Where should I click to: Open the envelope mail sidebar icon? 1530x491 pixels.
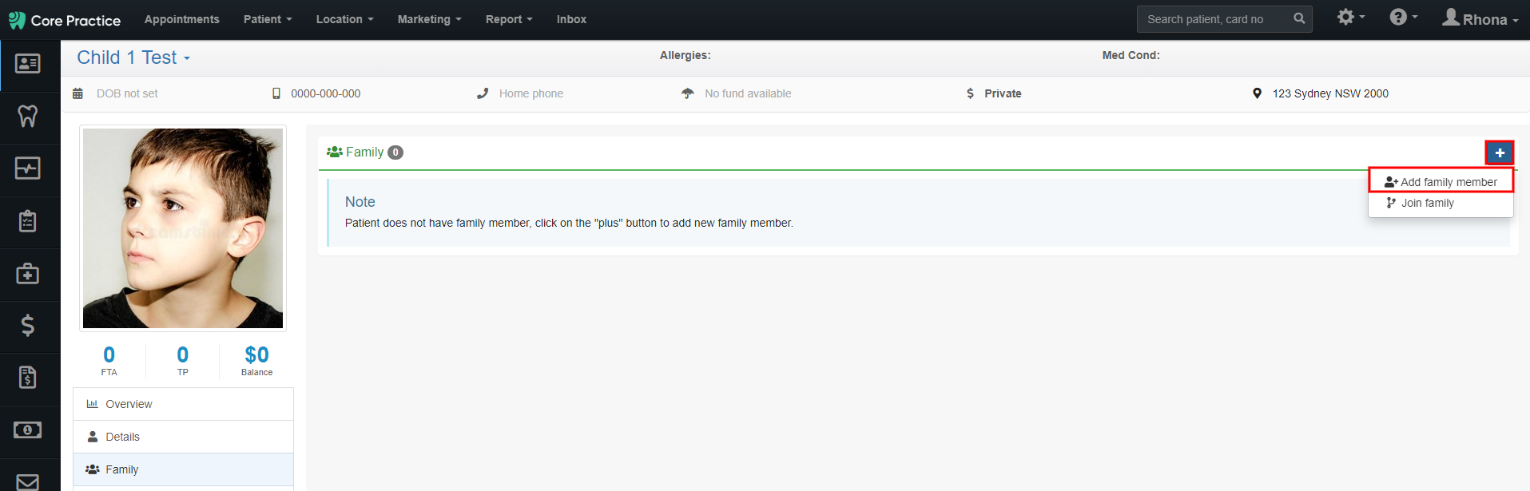coord(28,482)
